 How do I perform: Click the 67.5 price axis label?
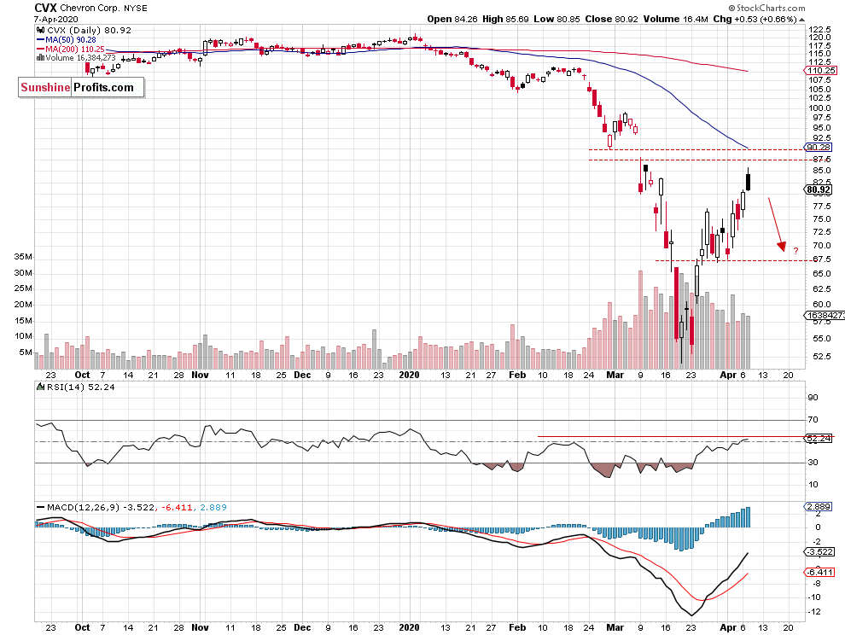coord(821,259)
